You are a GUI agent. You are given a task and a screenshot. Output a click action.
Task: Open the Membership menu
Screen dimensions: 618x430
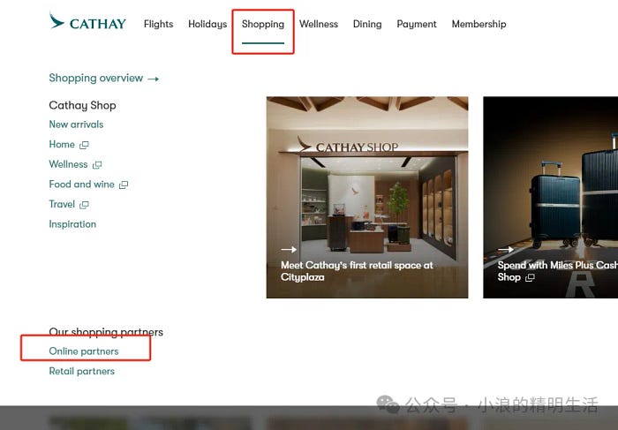click(x=479, y=24)
